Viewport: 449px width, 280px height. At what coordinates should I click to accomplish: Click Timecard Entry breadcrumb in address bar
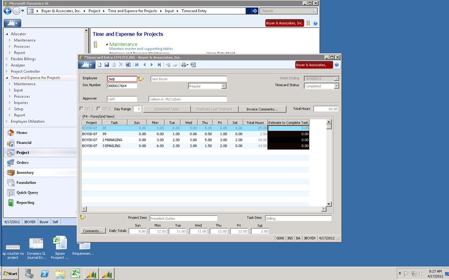(x=194, y=11)
